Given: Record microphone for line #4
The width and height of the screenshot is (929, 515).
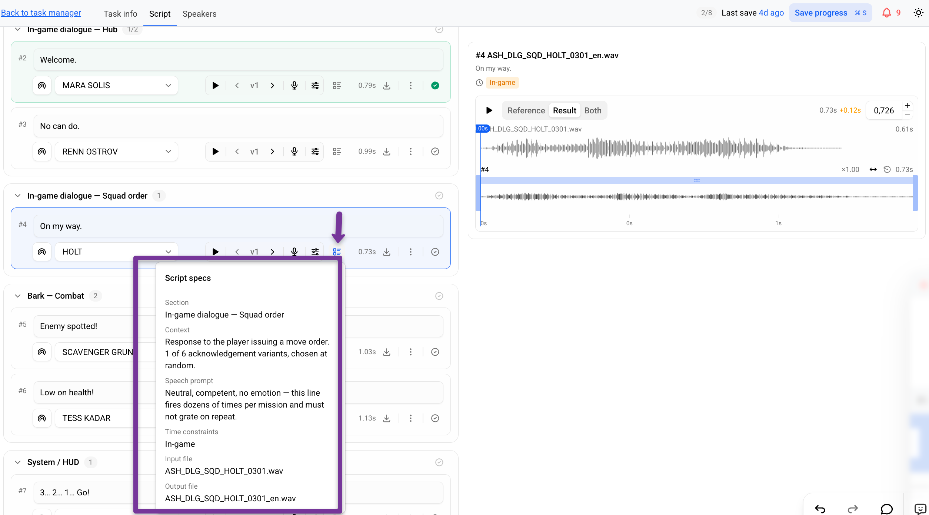Looking at the screenshot, I should pos(294,252).
